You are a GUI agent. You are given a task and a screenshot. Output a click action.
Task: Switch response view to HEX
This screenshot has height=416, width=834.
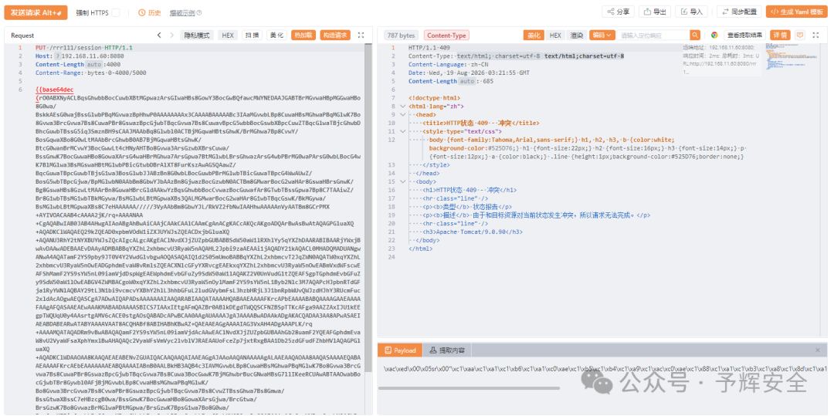(x=554, y=35)
